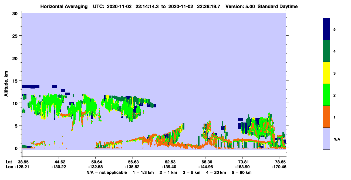
Task: Click the longitude value -132.58
Action: [95, 167]
